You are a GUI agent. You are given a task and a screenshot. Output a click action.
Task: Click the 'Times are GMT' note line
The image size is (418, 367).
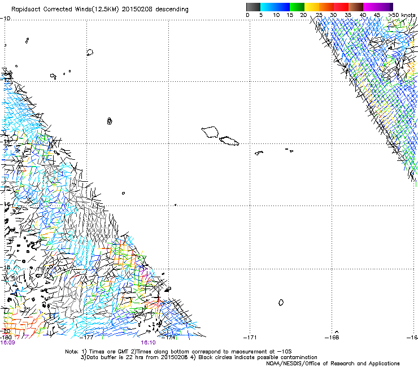pos(178,352)
